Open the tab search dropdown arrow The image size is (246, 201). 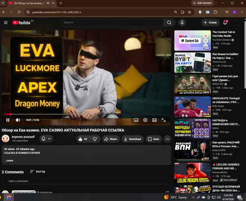(3, 3)
